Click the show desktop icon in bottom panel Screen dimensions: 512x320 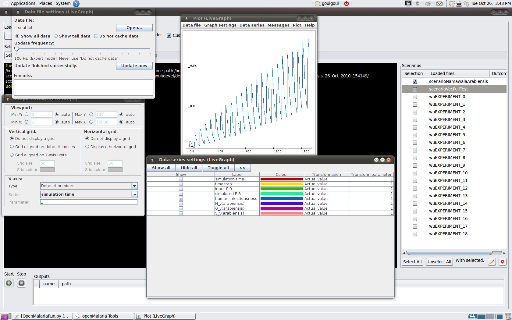pyautogui.click(x=4, y=316)
